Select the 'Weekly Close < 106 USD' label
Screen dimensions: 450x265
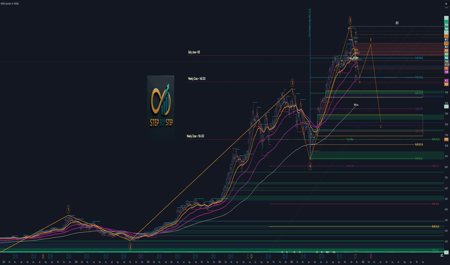click(x=195, y=136)
